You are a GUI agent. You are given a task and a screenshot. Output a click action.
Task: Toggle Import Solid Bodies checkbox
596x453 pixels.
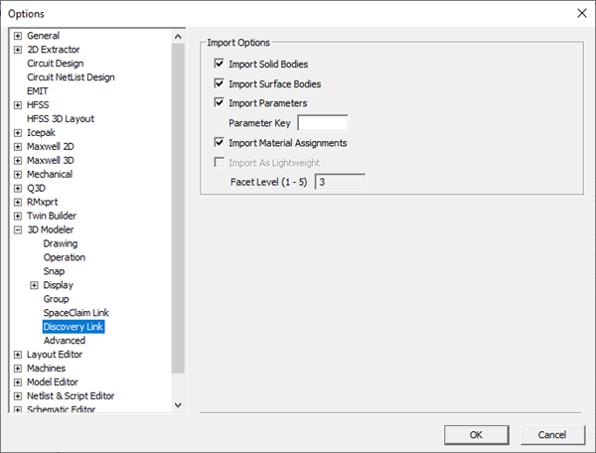219,64
